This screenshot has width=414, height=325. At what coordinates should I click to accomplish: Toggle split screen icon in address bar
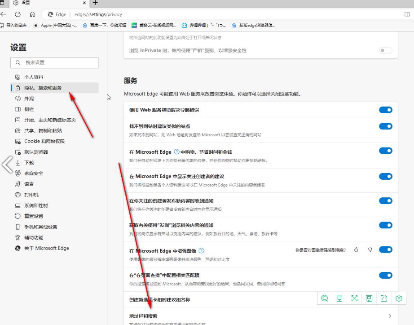click(x=407, y=14)
